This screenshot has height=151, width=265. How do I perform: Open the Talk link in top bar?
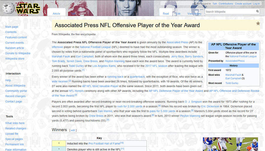click(x=215, y=4)
